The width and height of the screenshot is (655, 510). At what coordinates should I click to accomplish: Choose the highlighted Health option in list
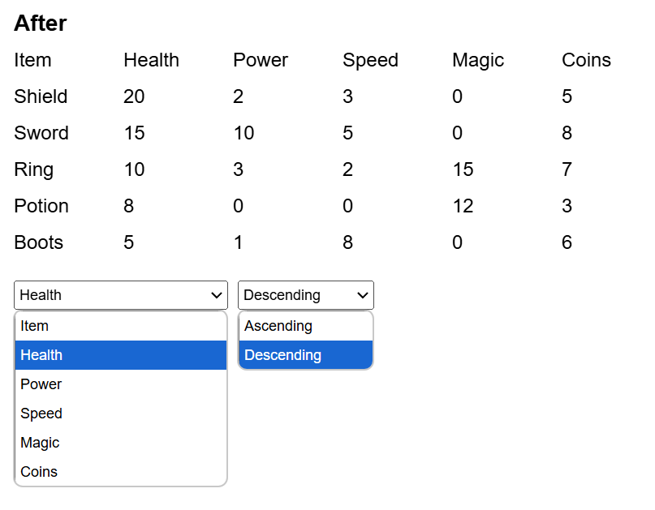121,355
